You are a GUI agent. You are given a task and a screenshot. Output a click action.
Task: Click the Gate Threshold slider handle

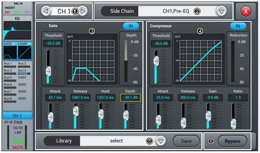pyautogui.click(x=48, y=71)
